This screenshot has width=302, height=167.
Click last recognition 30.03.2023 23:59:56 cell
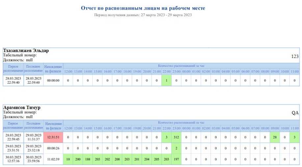point(33,159)
